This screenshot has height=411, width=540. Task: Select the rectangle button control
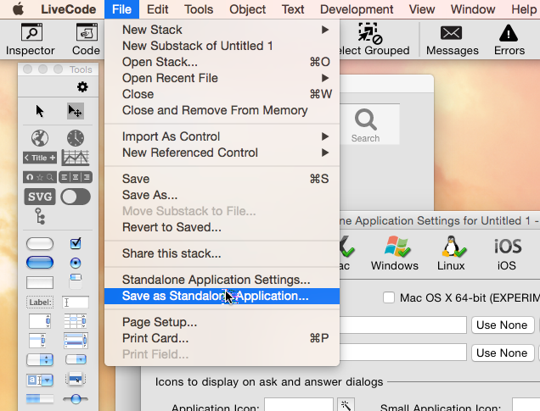[x=40, y=282]
